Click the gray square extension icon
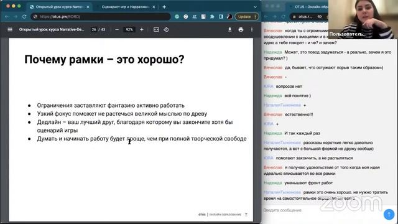The height and width of the screenshot is (224, 398). [x=203, y=17]
